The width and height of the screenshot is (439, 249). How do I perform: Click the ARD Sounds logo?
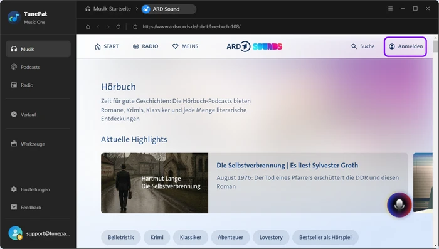tap(254, 46)
